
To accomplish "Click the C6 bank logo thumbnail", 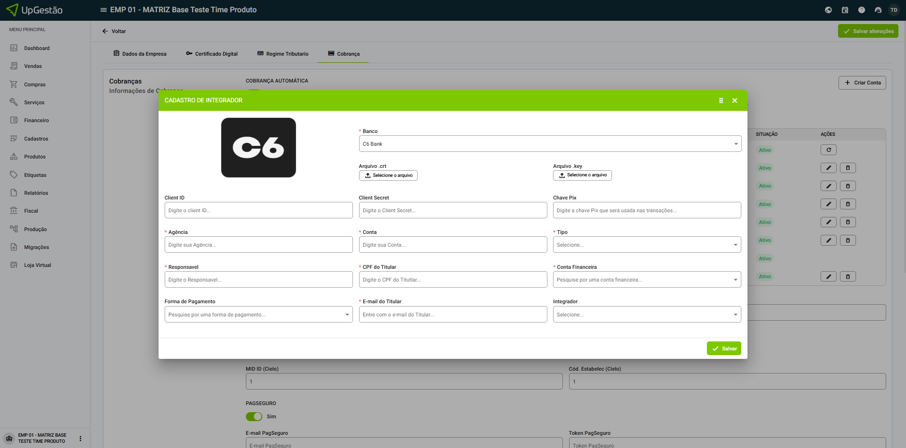I will [259, 148].
